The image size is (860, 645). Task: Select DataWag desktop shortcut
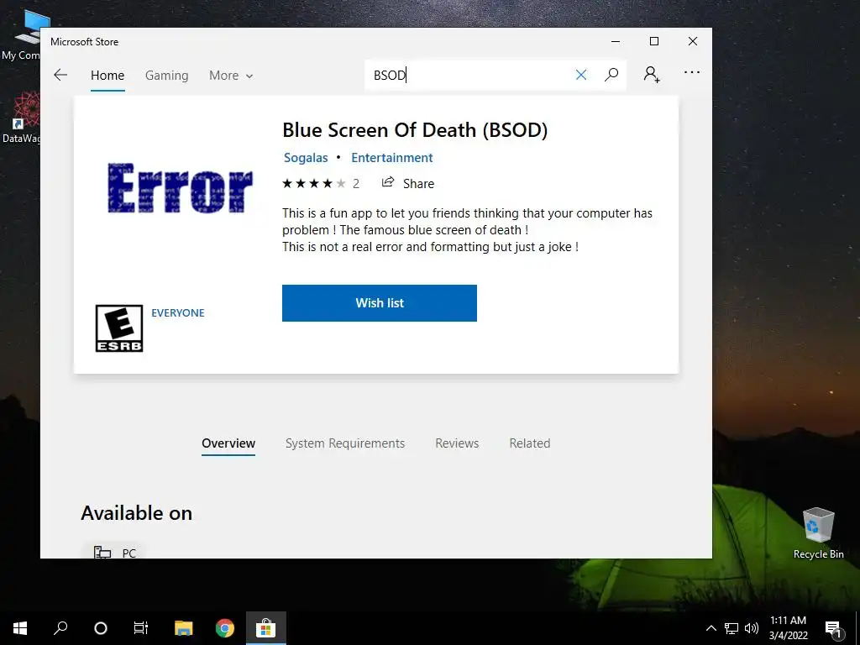tap(21, 118)
